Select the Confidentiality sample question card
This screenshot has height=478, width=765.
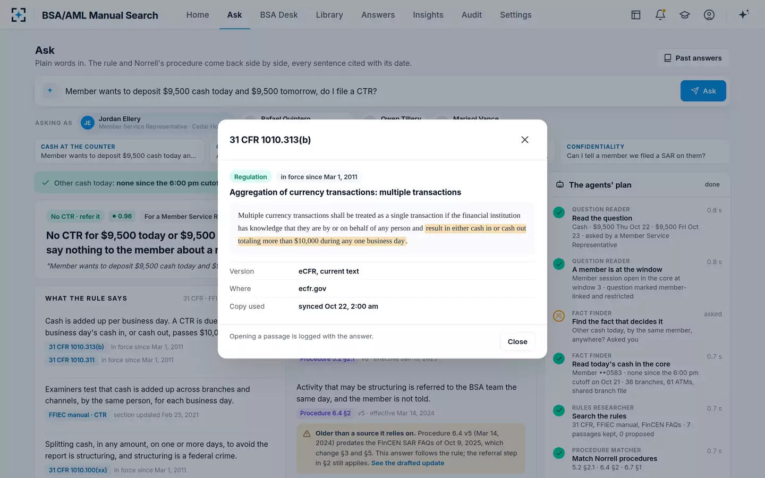point(645,151)
